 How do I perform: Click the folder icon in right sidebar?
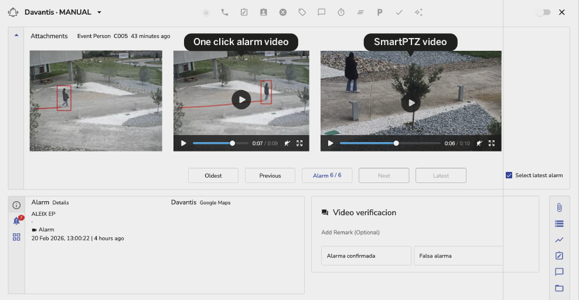tap(559, 288)
